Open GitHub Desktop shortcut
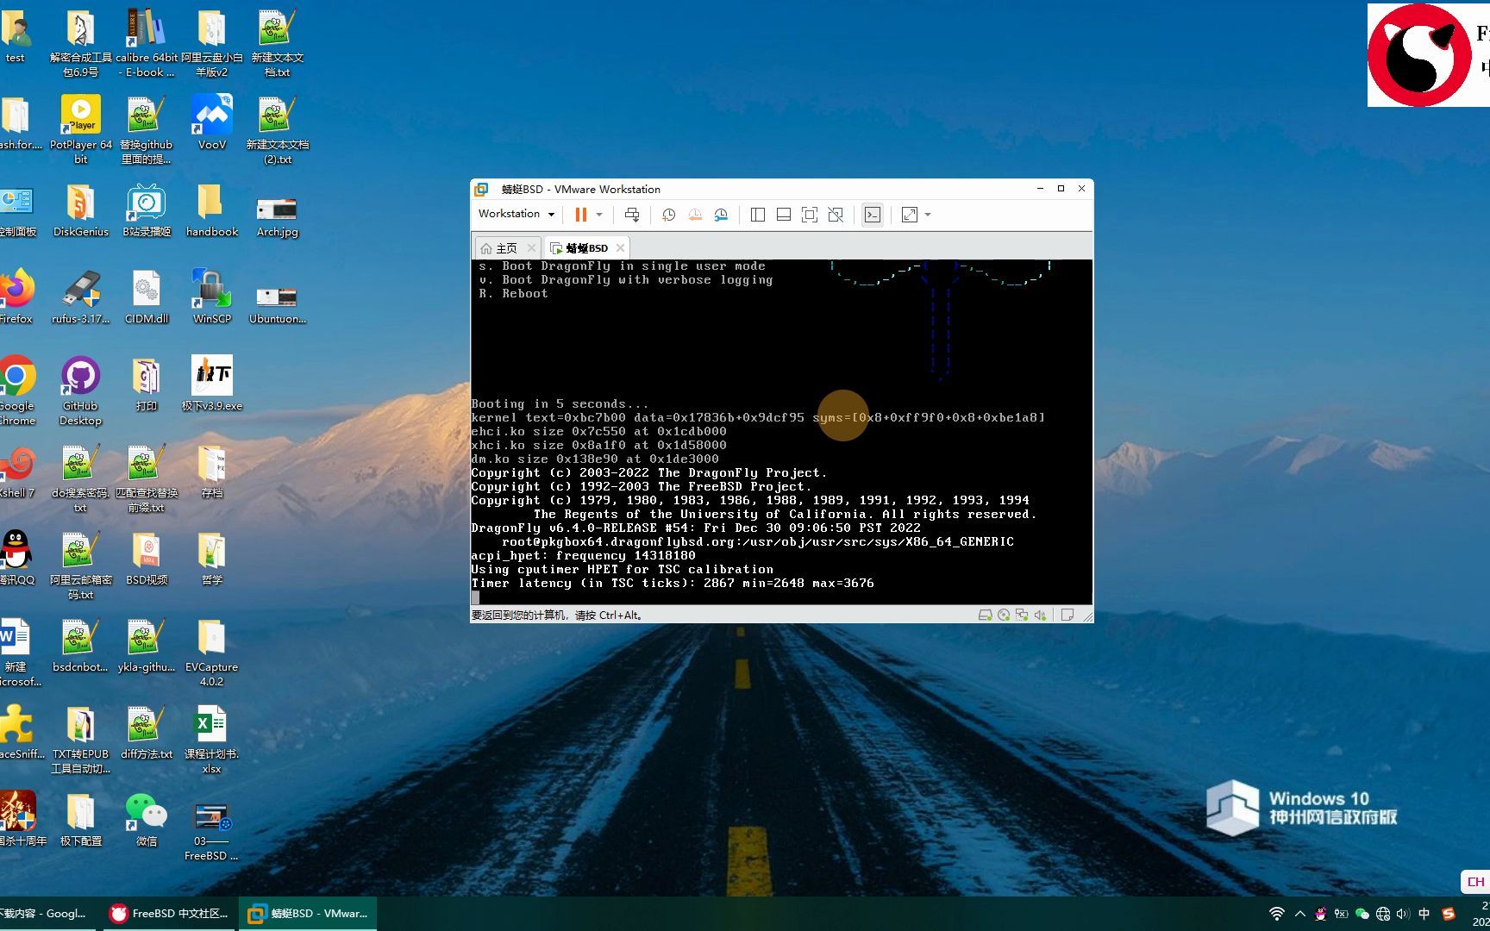The image size is (1490, 931). pos(81,391)
